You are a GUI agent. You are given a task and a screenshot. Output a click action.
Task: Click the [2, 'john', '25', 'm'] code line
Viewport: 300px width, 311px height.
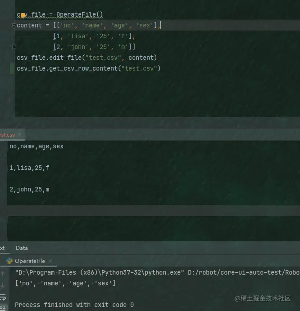tap(94, 47)
